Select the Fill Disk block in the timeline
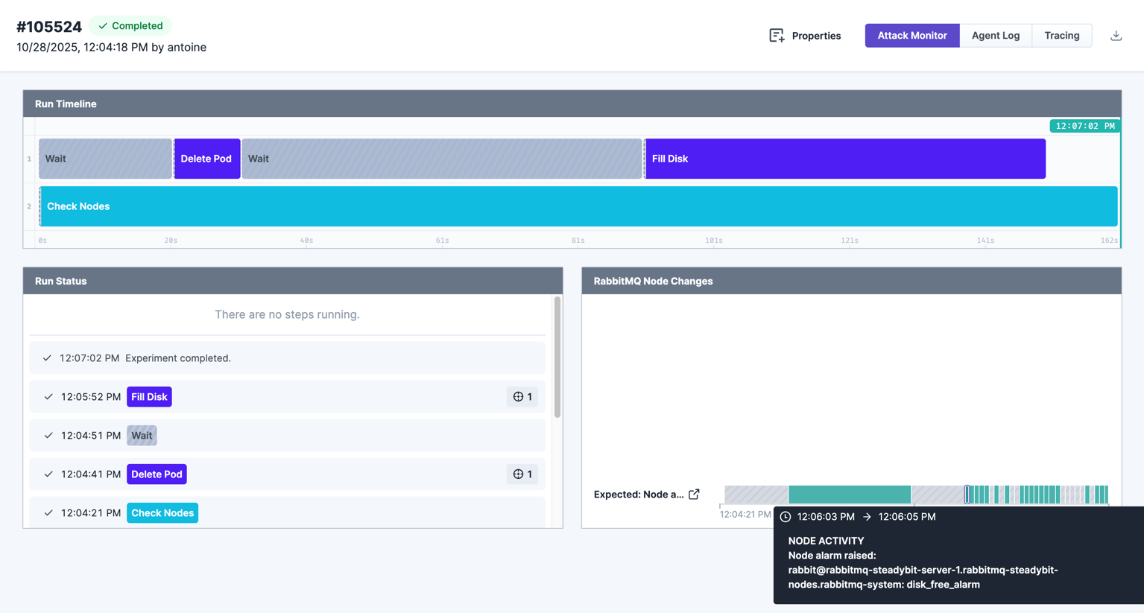 pyautogui.click(x=844, y=159)
